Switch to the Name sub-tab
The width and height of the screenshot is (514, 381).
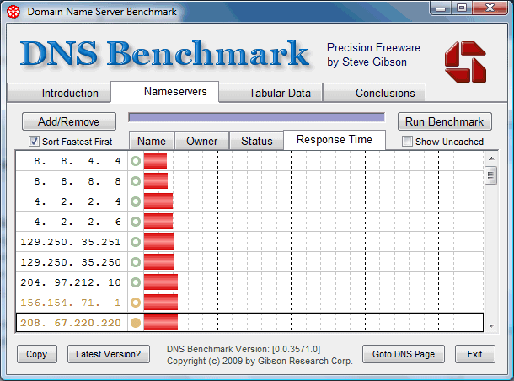tap(152, 141)
